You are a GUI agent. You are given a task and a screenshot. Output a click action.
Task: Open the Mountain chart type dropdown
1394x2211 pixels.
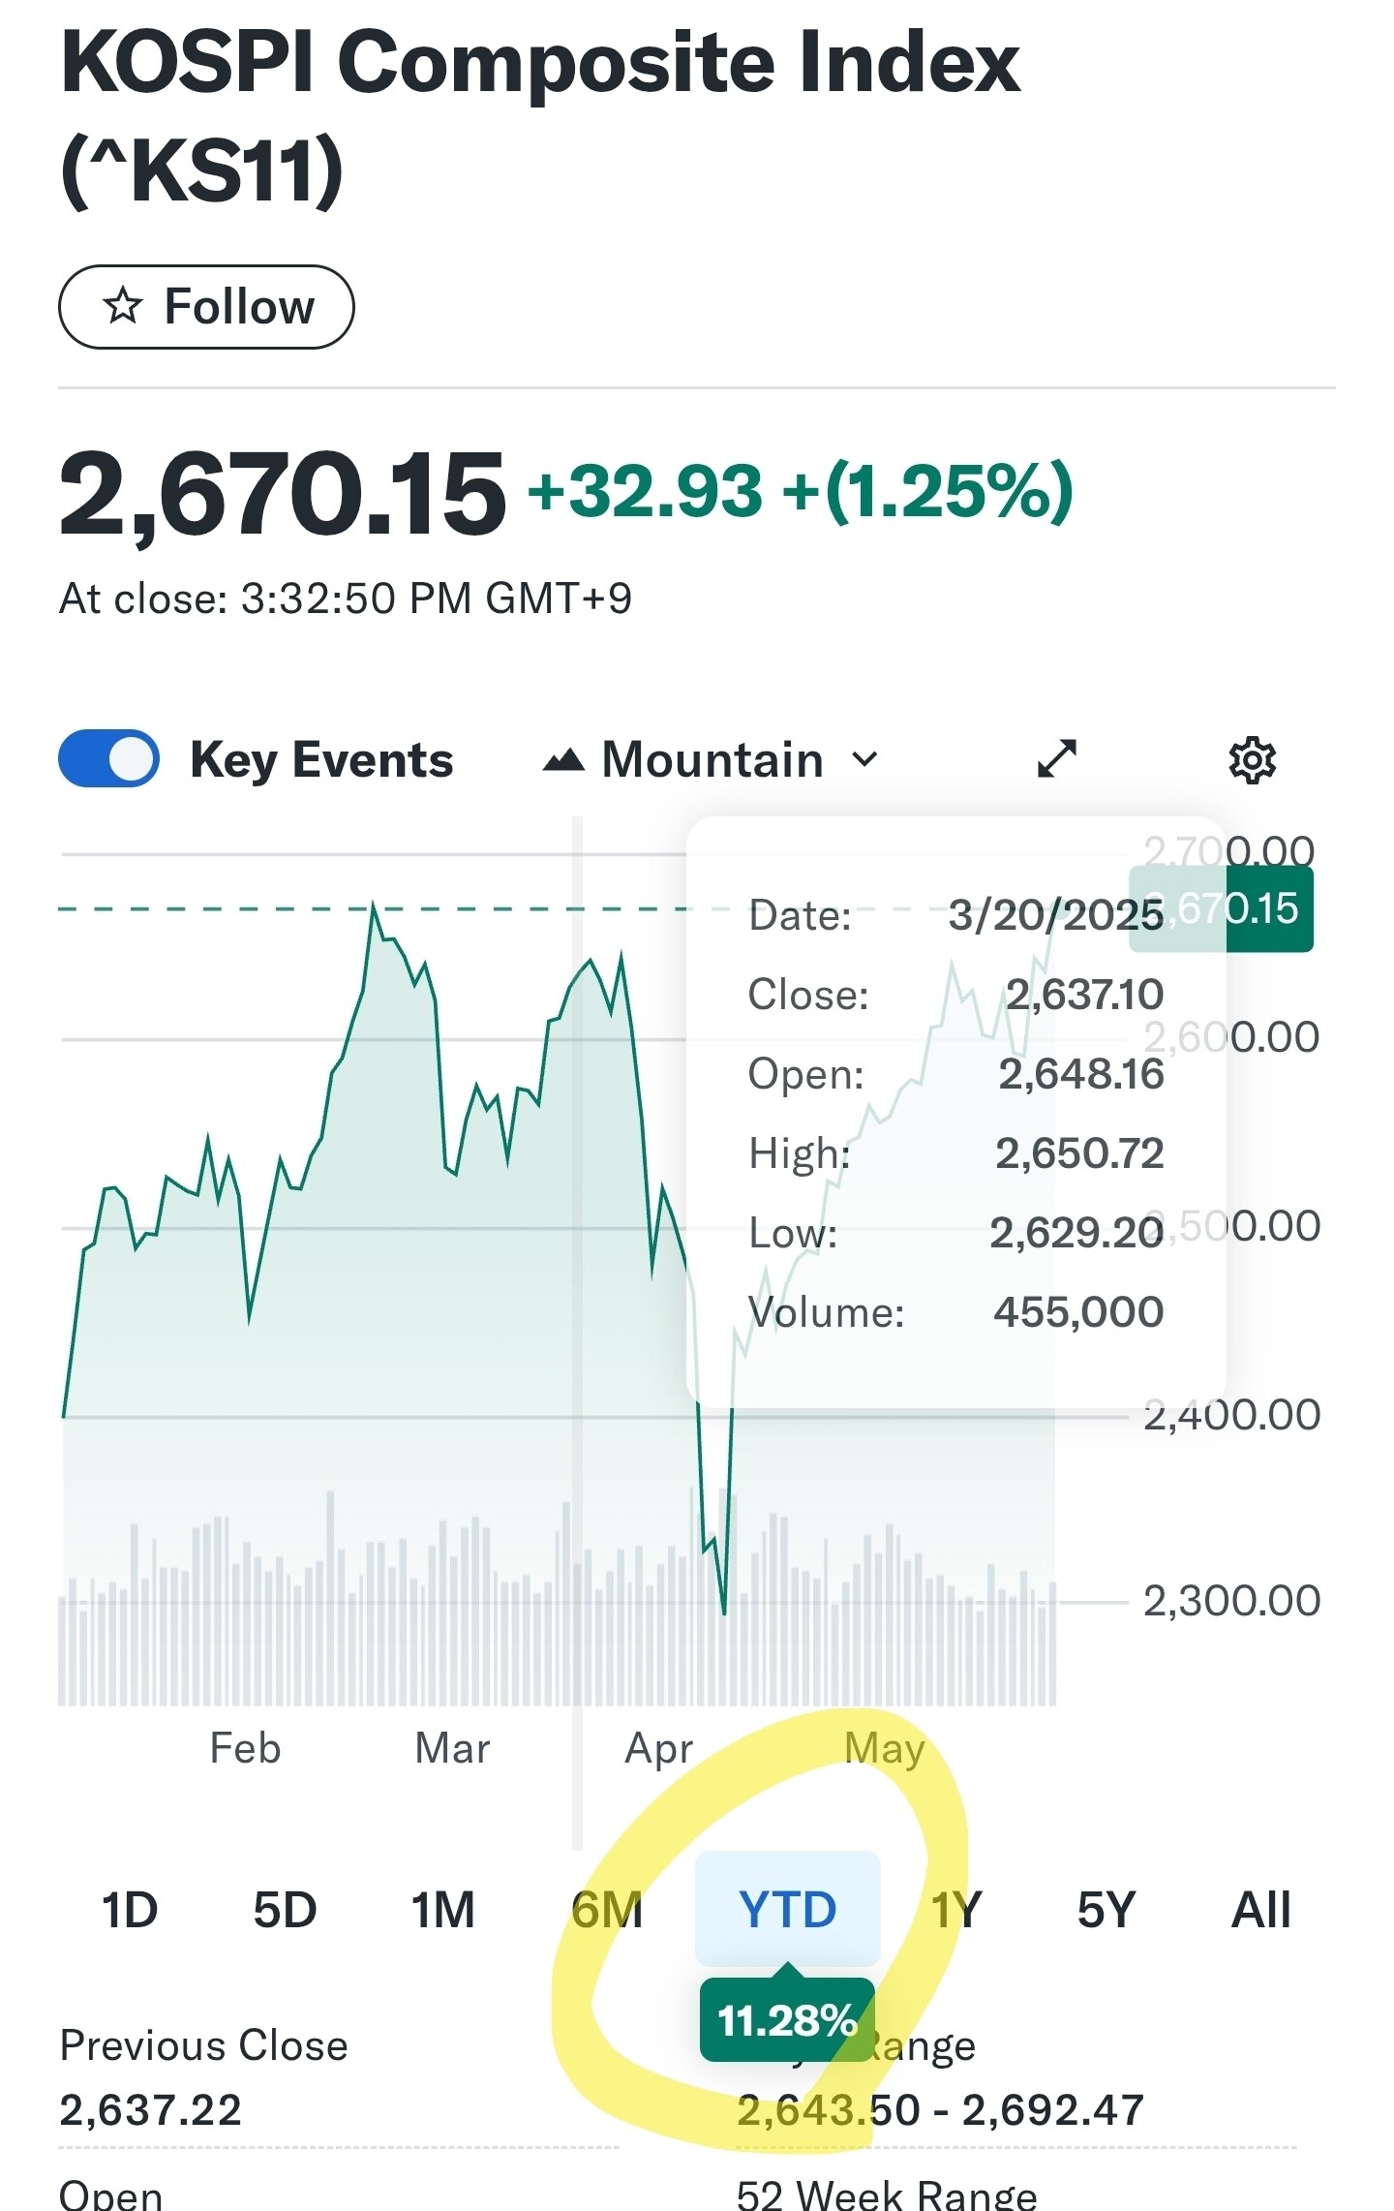pyautogui.click(x=712, y=759)
